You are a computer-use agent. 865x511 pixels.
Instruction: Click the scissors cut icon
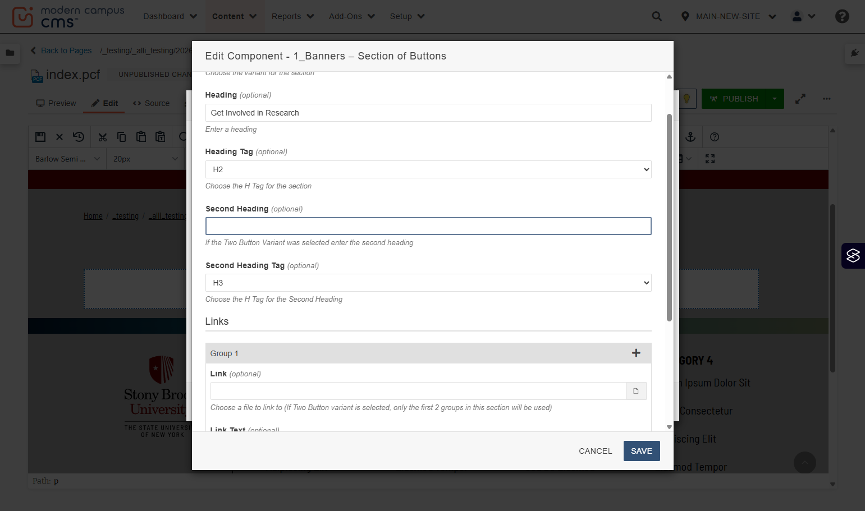(x=102, y=137)
